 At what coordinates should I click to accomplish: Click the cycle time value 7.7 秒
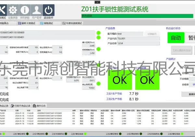134,94
